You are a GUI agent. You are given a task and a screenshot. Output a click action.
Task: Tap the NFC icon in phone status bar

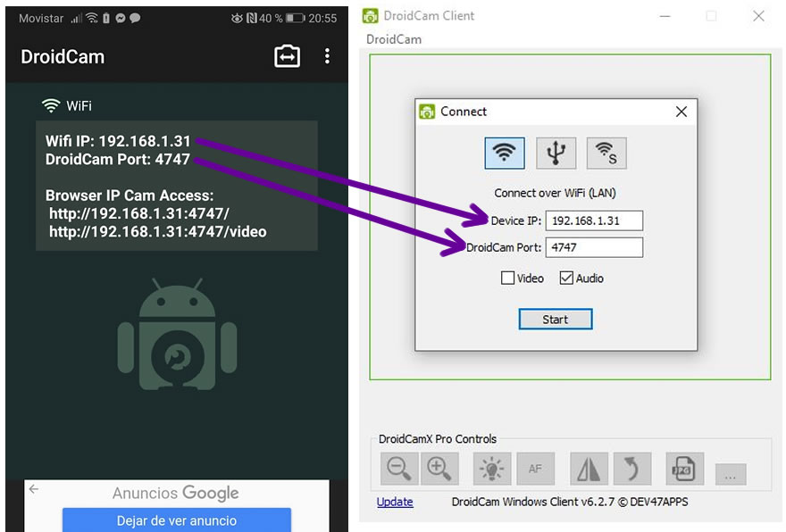(x=252, y=19)
